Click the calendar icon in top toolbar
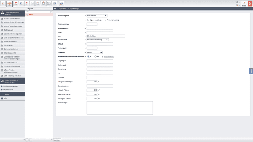The height and width of the screenshot is (142, 253). [x=16, y=4]
